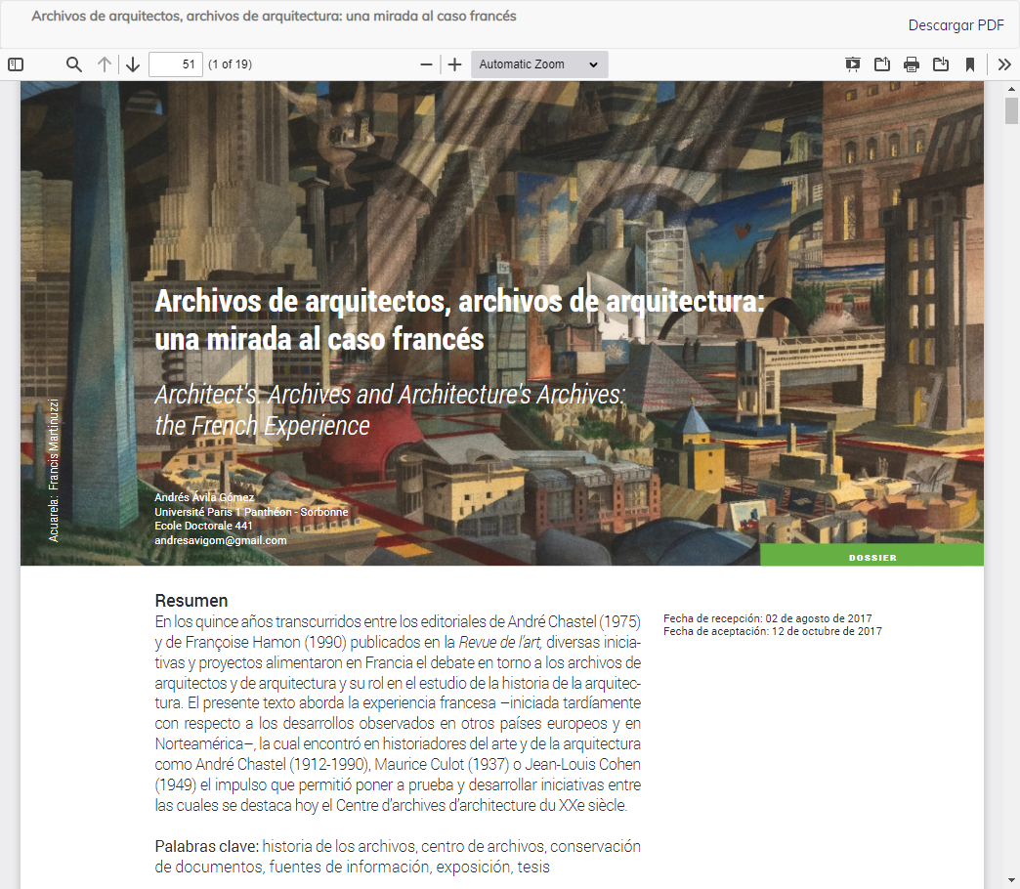Open the Automatic Zoom dropdown
This screenshot has height=889, width=1020.
pyautogui.click(x=539, y=64)
